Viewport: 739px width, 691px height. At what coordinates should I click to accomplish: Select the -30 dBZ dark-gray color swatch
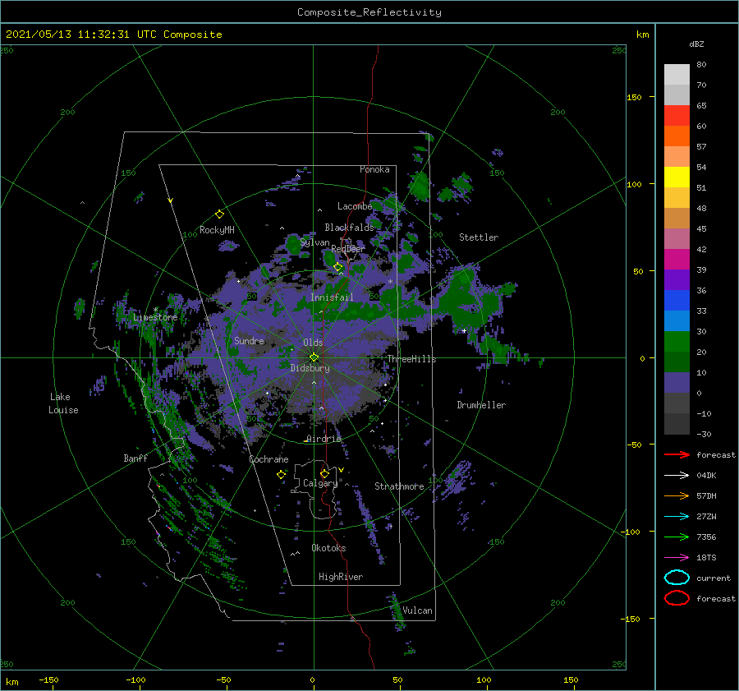point(677,424)
